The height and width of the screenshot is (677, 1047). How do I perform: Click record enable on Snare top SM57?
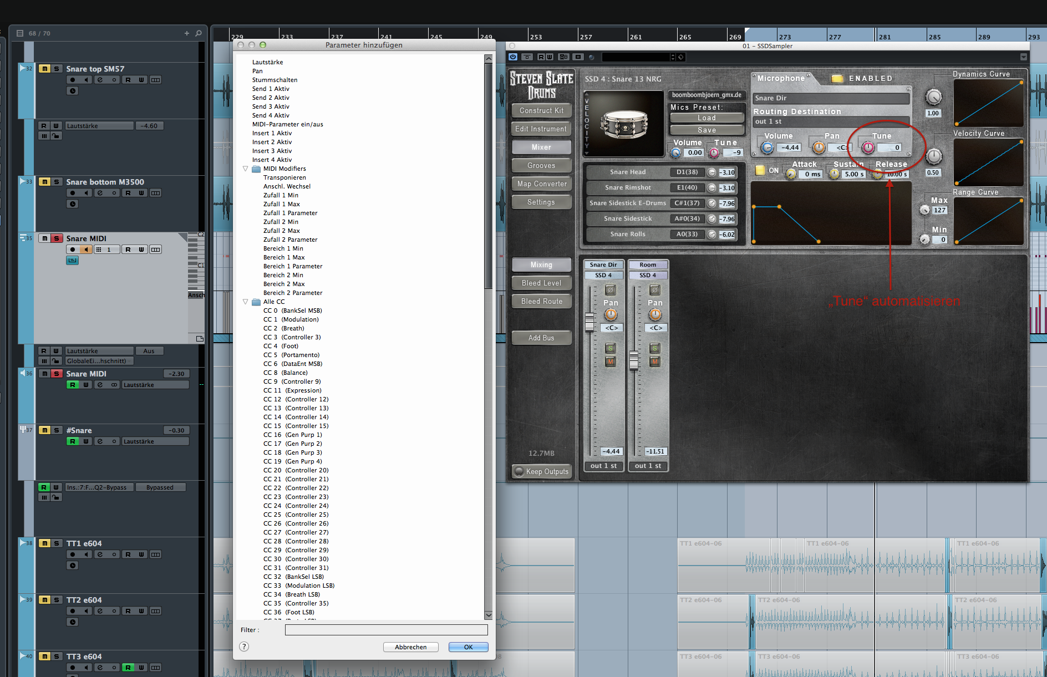click(73, 80)
